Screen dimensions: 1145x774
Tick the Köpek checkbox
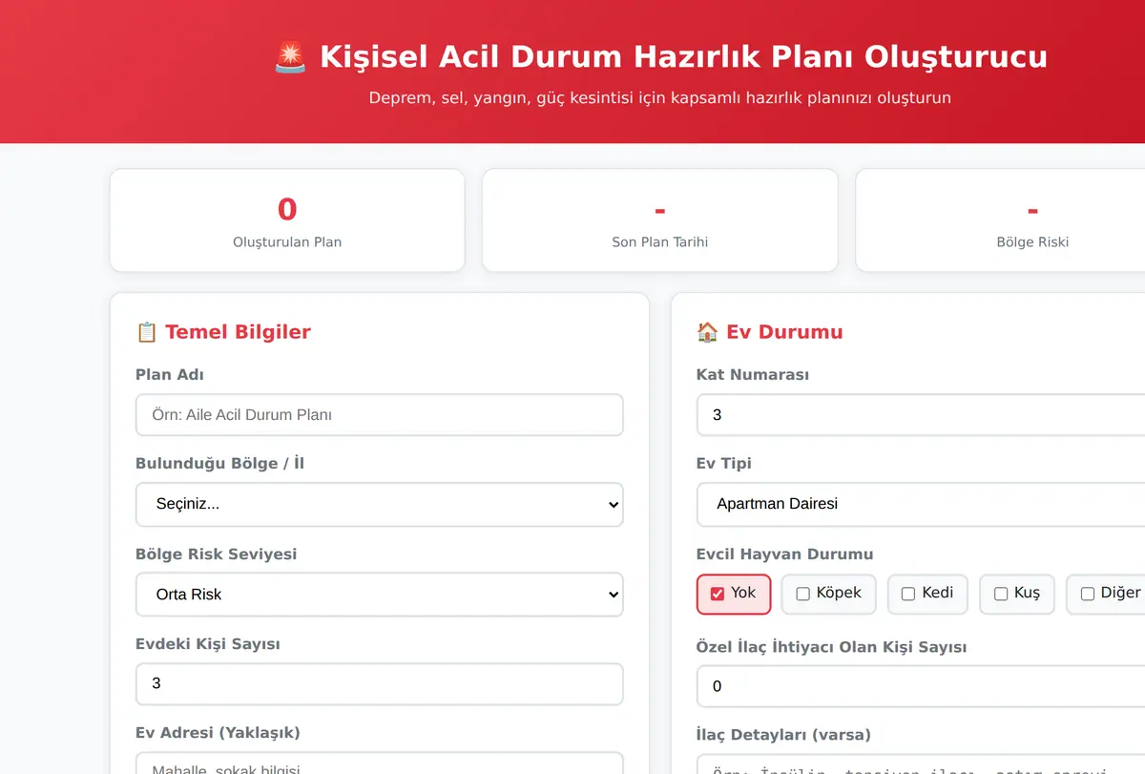pos(802,594)
